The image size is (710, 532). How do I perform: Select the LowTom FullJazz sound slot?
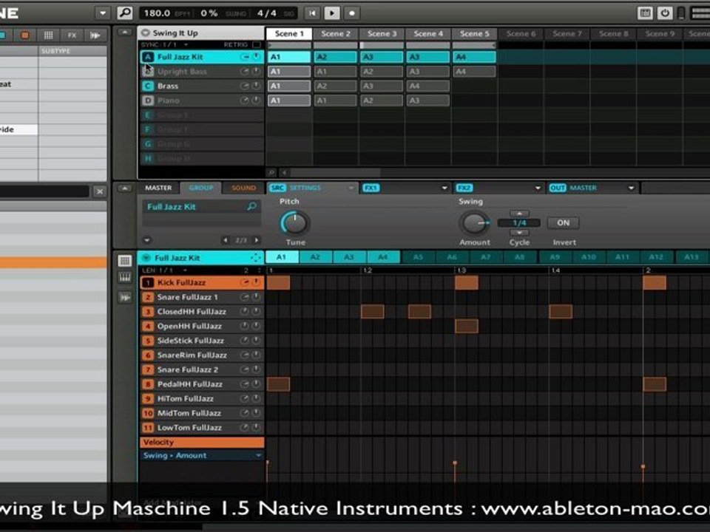tap(202, 427)
